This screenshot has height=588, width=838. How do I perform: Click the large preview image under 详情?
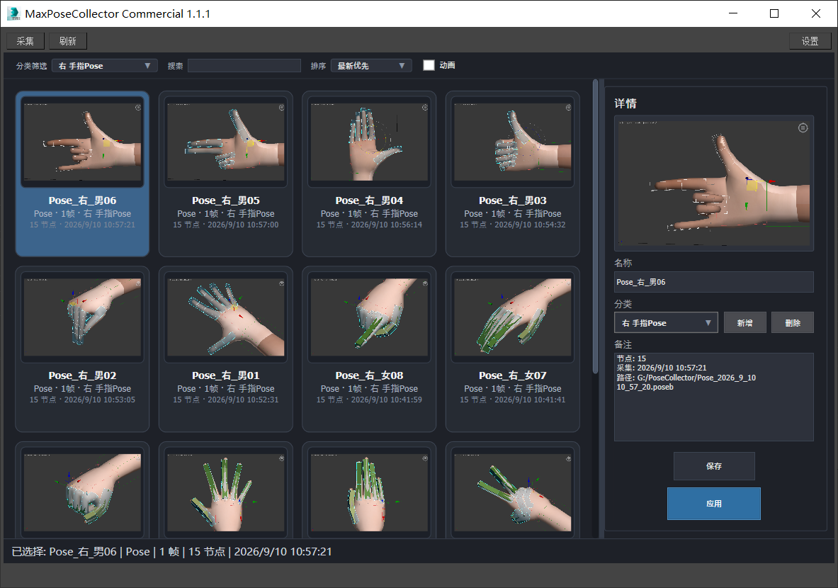(714, 183)
